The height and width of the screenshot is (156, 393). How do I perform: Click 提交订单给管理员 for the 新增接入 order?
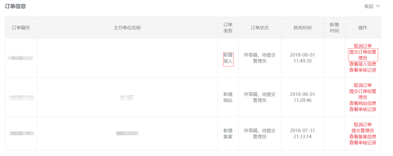click(363, 55)
